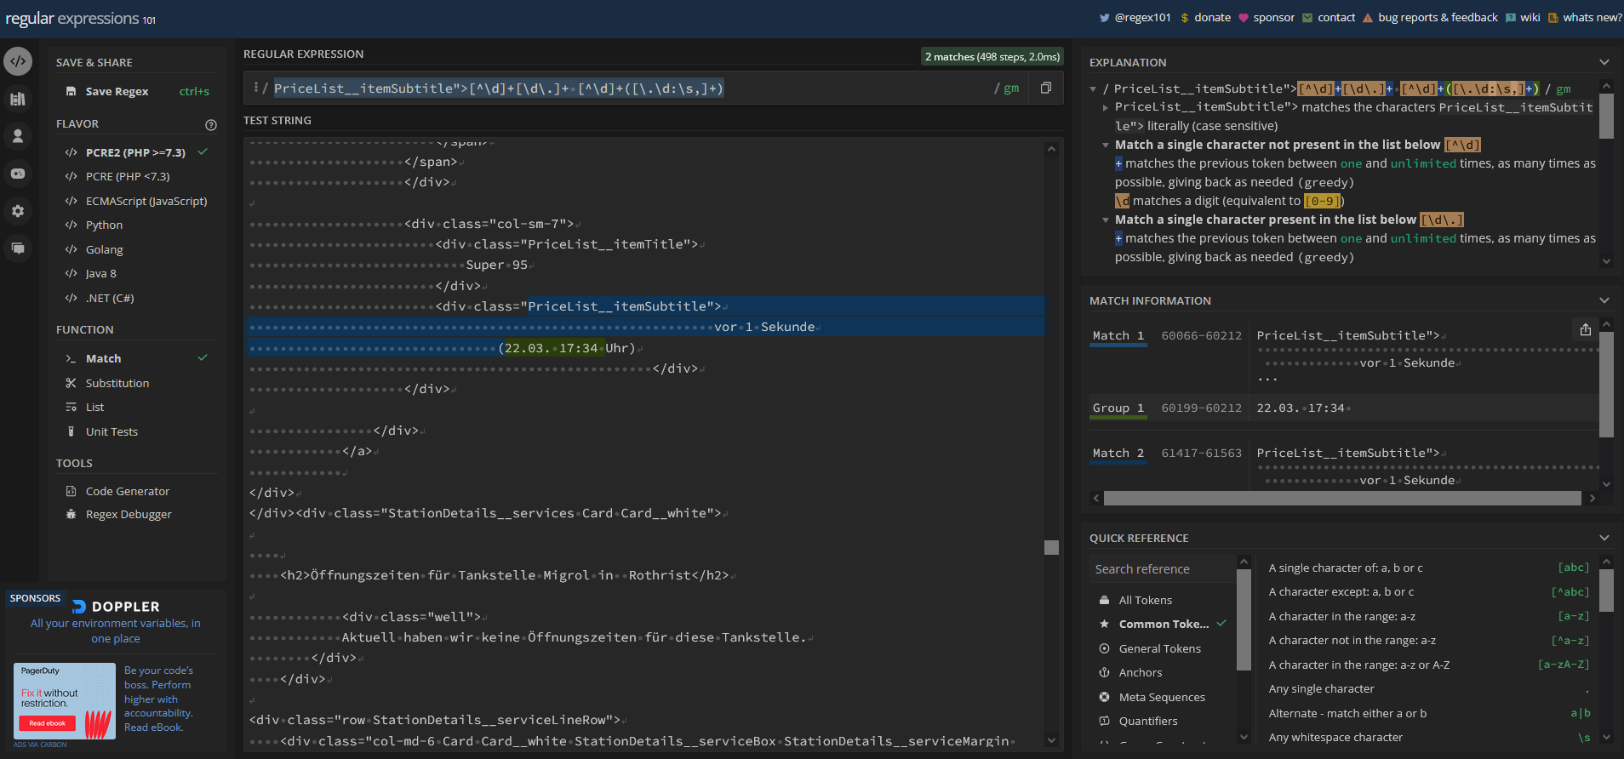This screenshot has height=759, width=1624.
Task: Collapse the Quick Reference panel chevron
Action: click(x=1604, y=538)
